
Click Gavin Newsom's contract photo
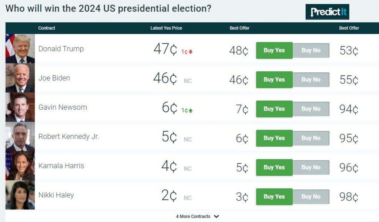pyautogui.click(x=20, y=107)
